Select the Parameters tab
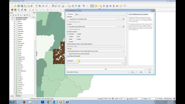The image size is (185, 104). point(71,14)
